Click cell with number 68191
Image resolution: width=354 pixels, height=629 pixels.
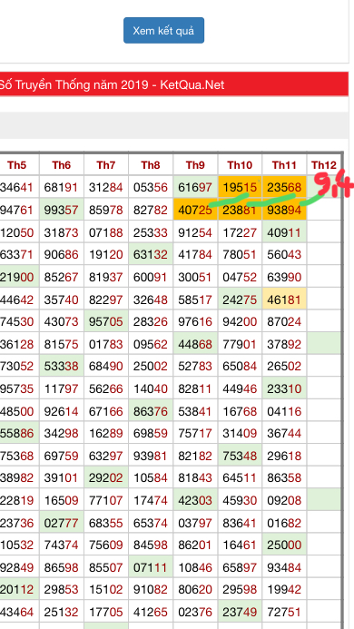pyautogui.click(x=62, y=187)
